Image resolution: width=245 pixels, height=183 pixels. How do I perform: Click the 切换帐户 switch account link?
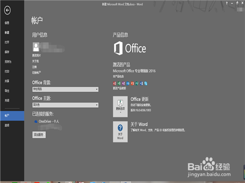(36, 73)
